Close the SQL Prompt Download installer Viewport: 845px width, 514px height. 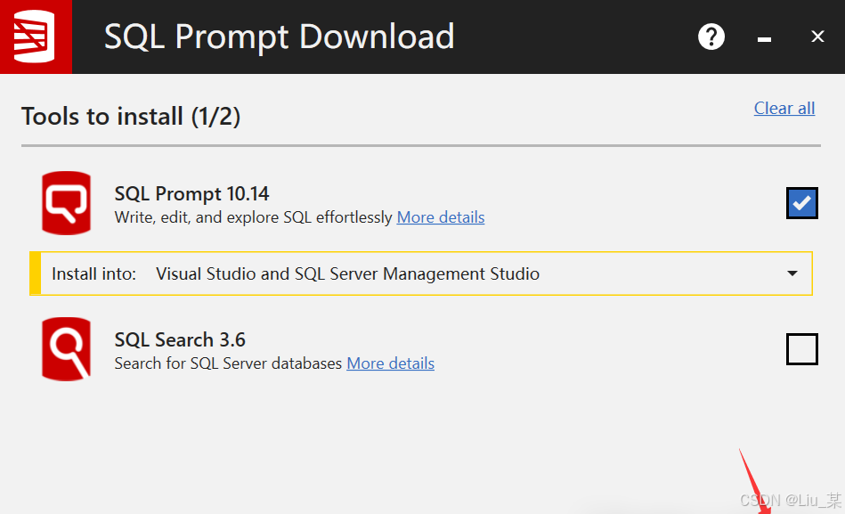[x=817, y=37]
